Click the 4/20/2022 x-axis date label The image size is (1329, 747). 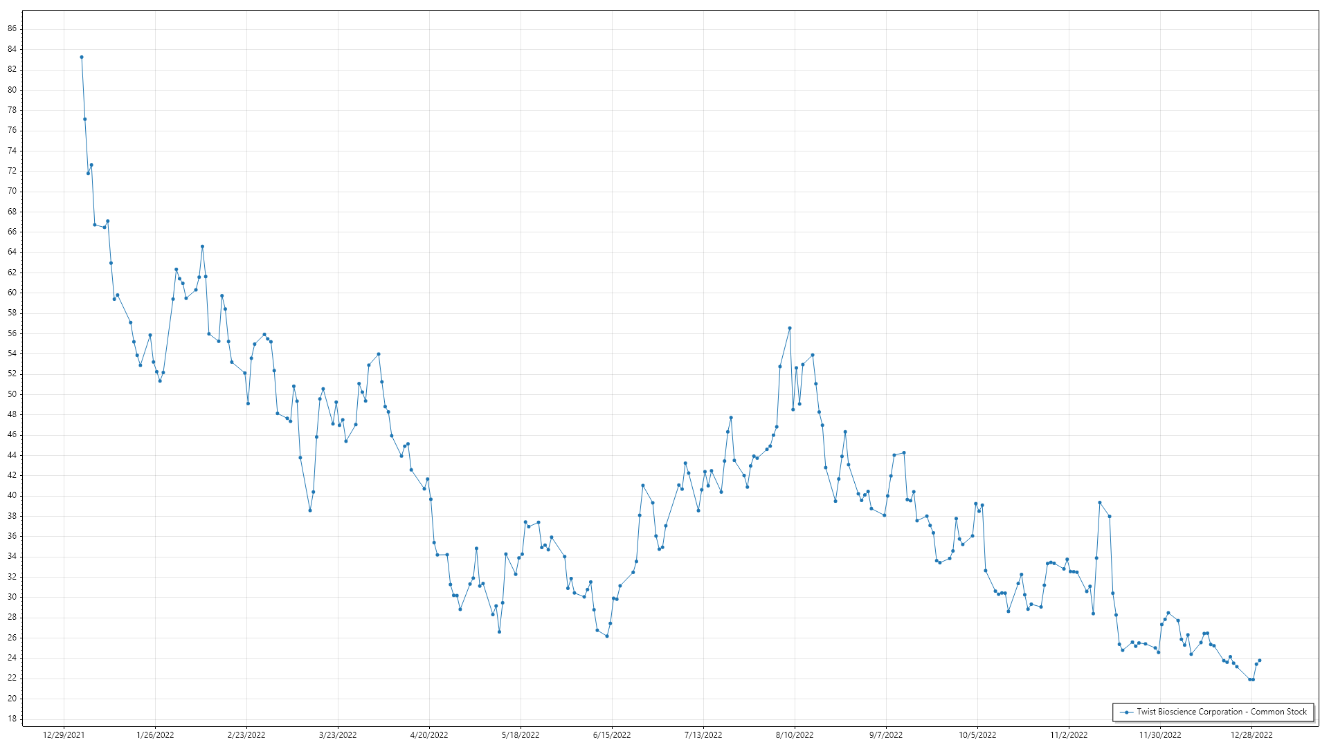[429, 735]
